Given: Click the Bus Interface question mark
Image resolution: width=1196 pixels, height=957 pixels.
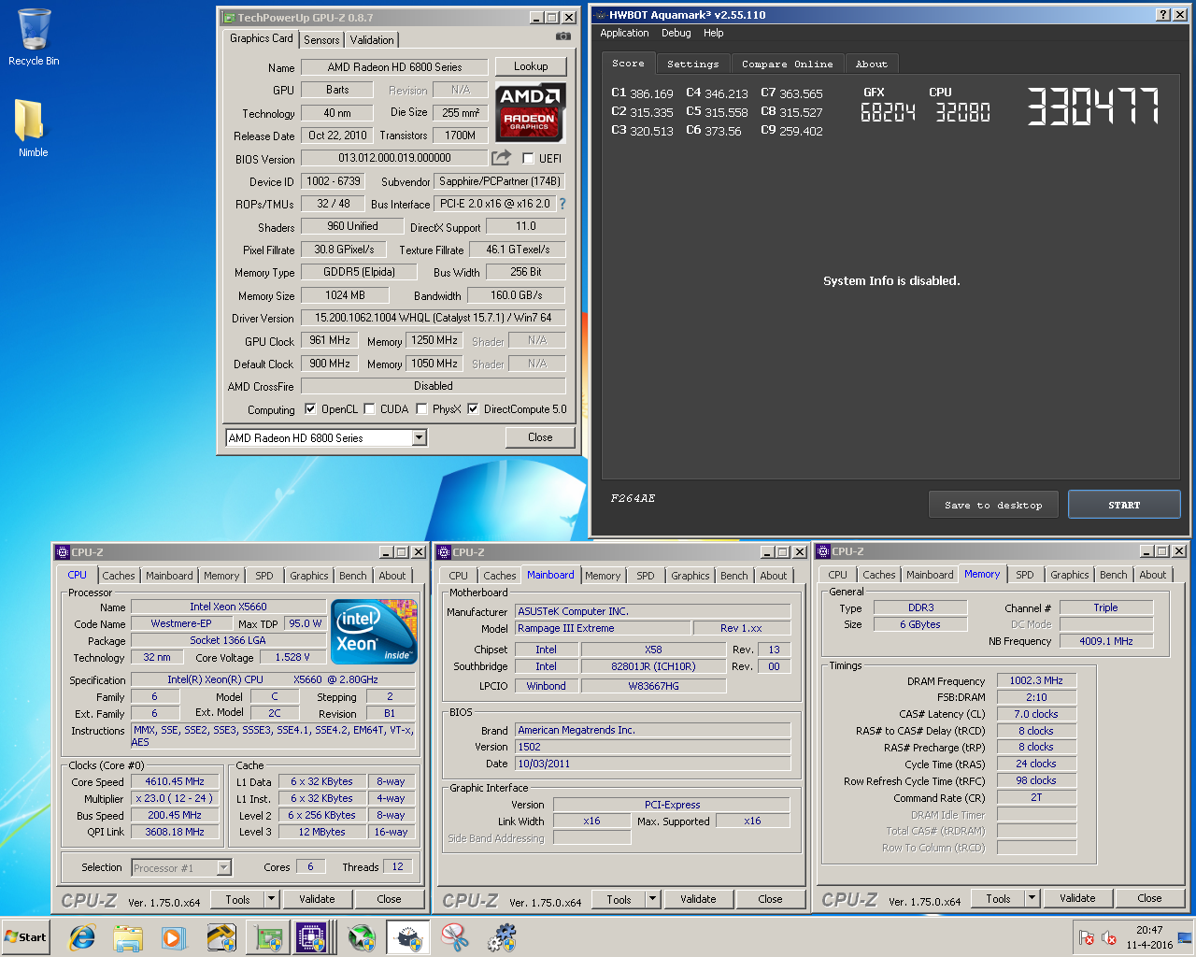Looking at the screenshot, I should (562, 204).
